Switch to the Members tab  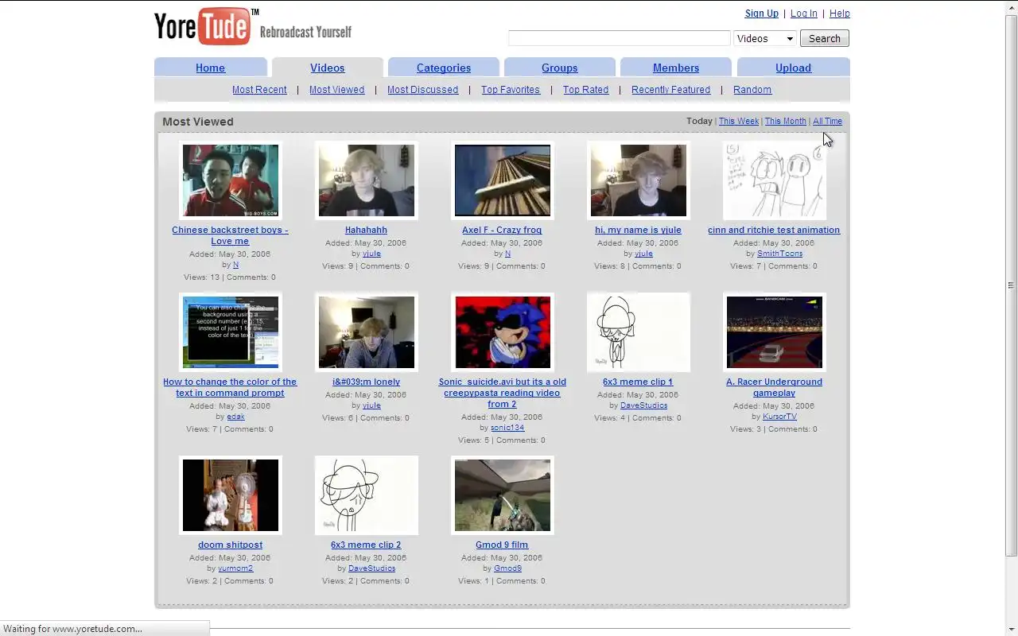[x=676, y=68]
